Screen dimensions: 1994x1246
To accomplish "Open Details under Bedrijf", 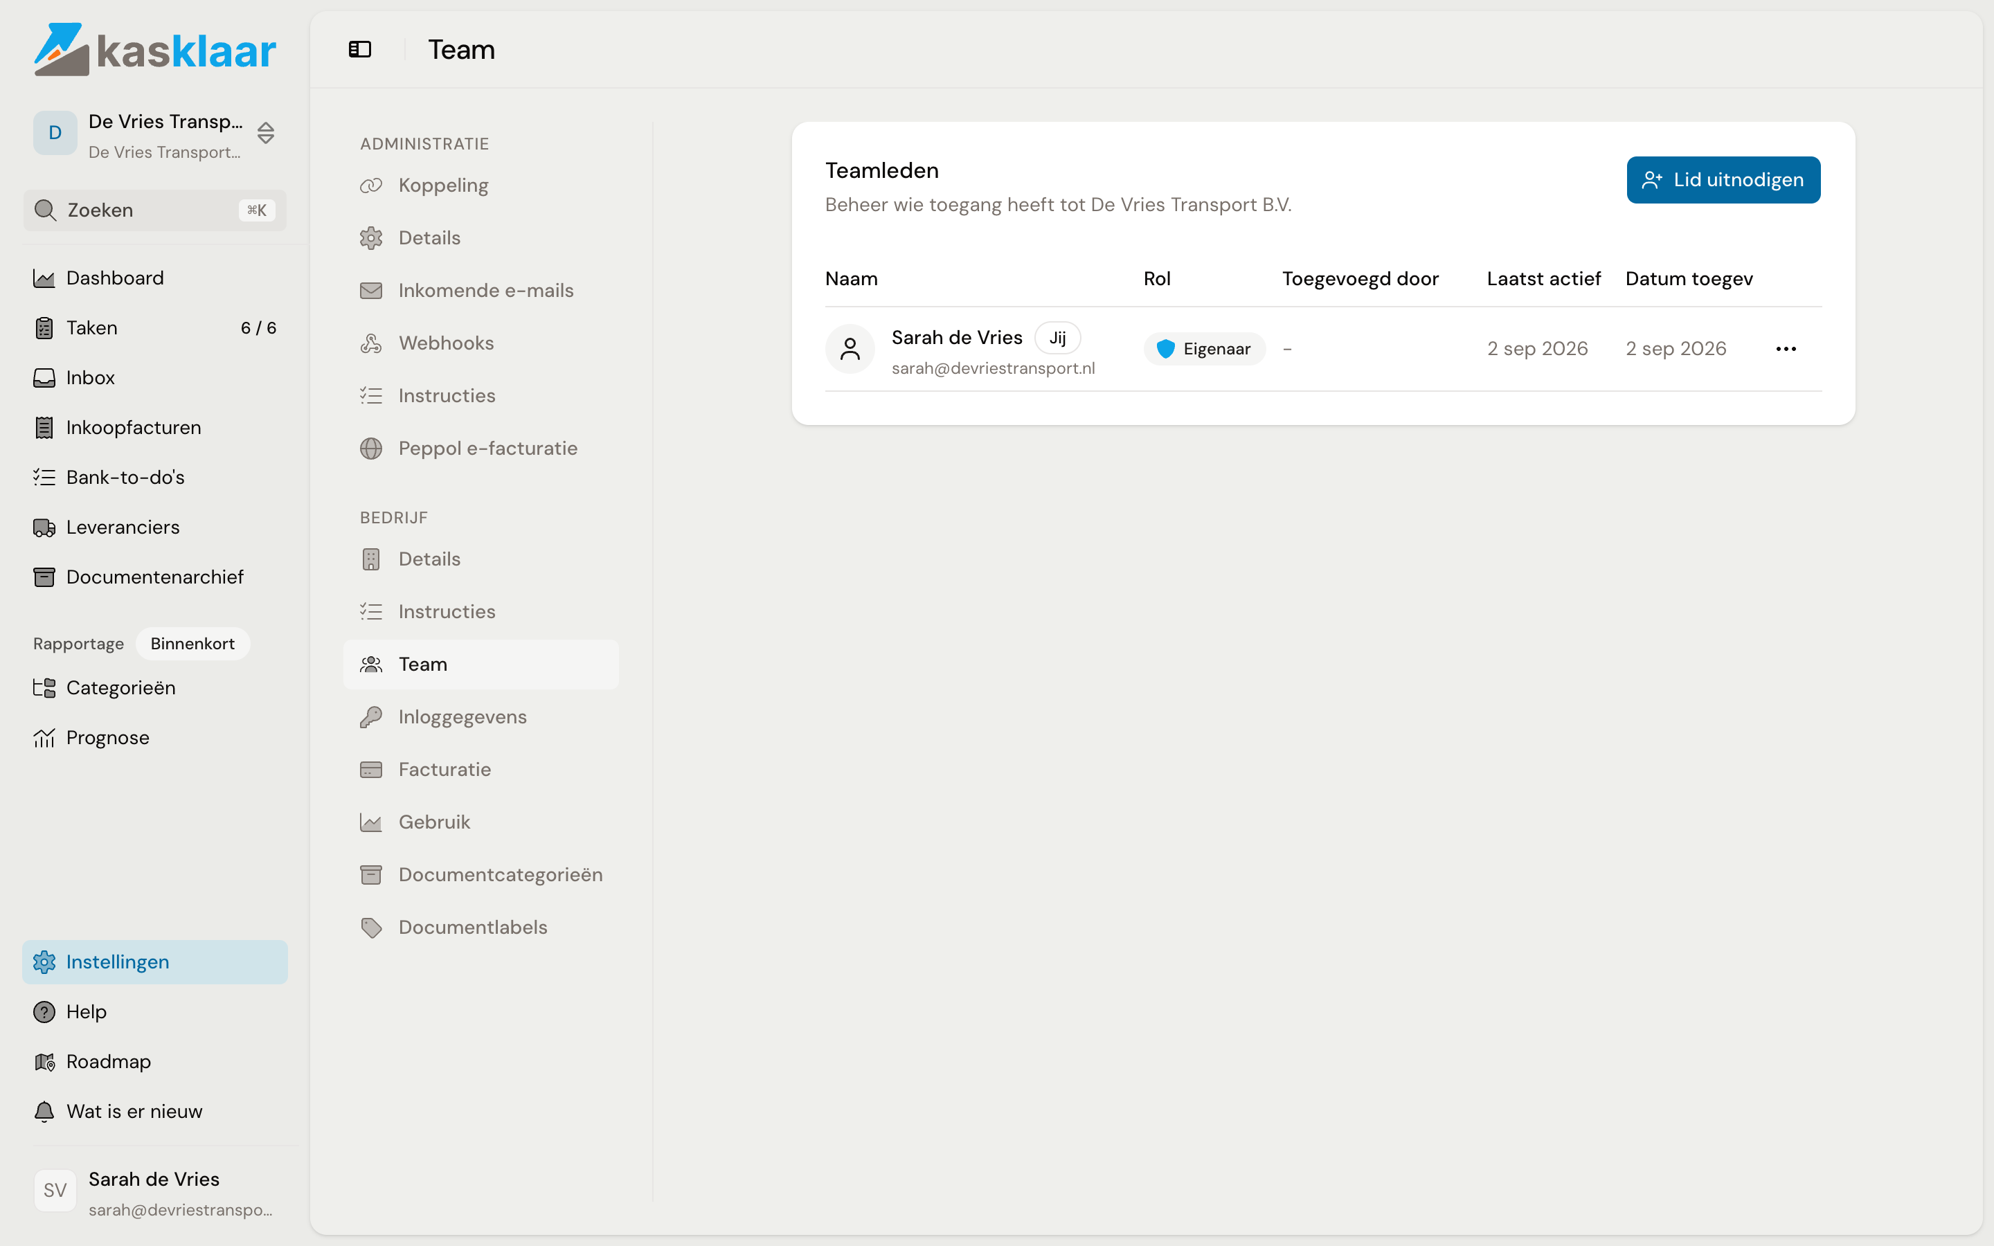I will pos(481,559).
